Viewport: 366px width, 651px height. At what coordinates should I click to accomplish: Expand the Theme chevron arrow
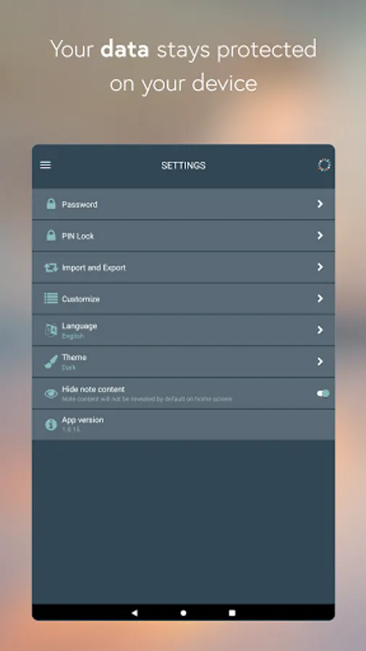click(320, 361)
